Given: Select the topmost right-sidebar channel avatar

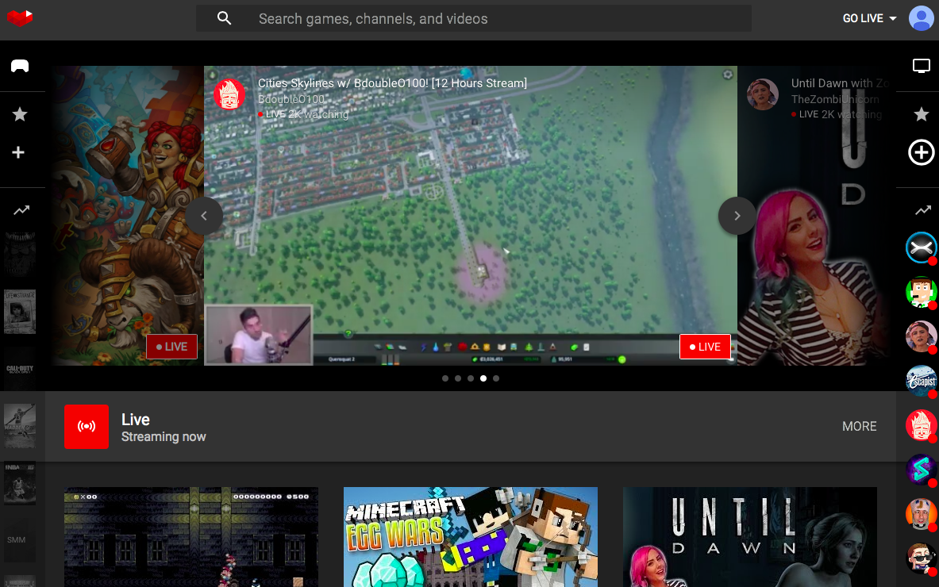Looking at the screenshot, I should 921,247.
